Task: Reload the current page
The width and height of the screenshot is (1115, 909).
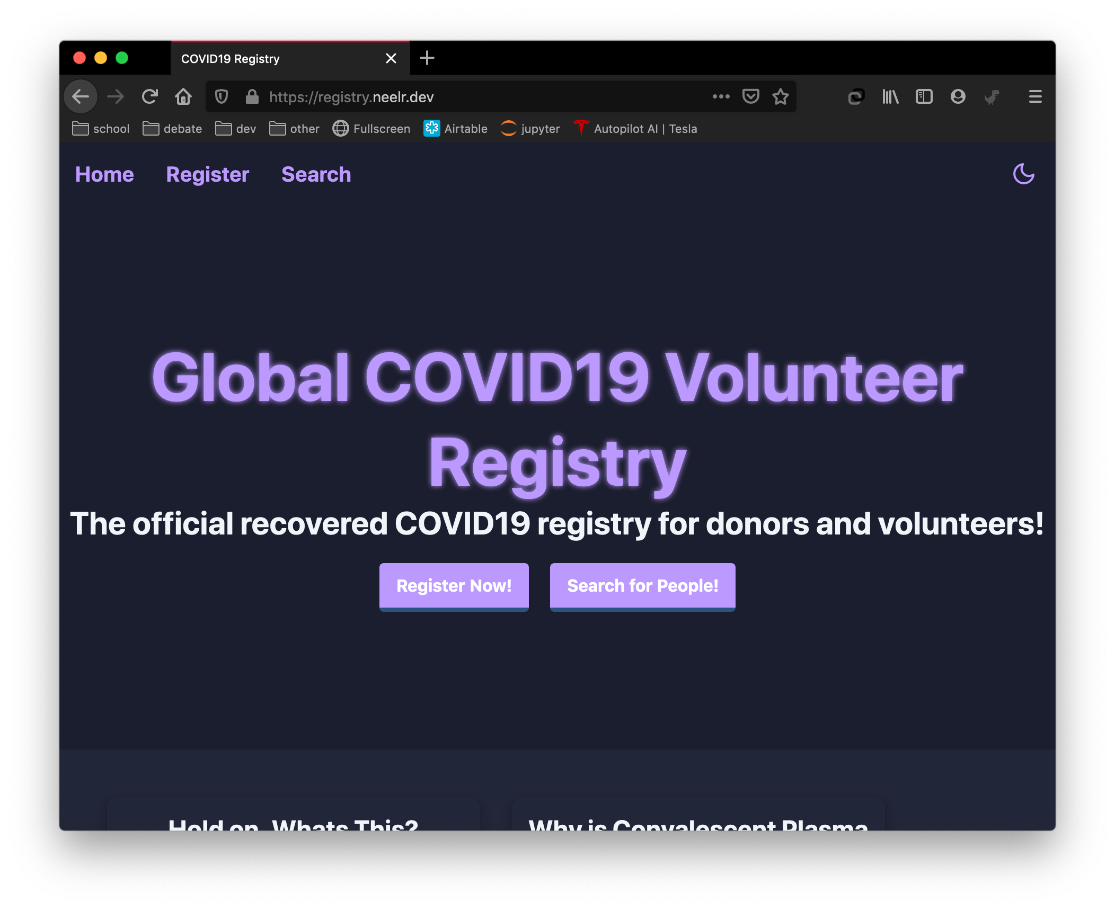Action: pos(150,97)
